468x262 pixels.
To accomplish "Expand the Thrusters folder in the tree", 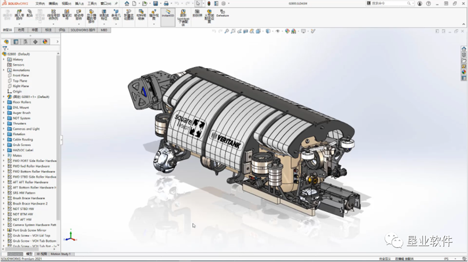I will (4, 124).
